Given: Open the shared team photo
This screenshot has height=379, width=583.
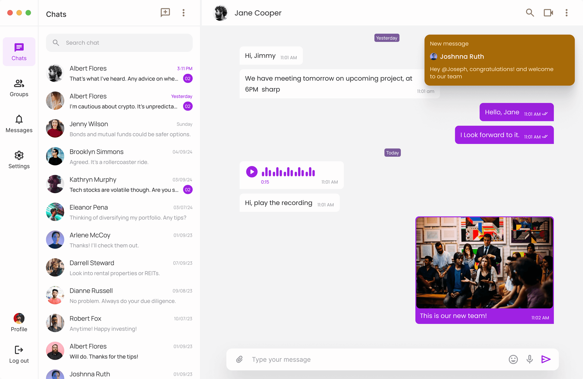Looking at the screenshot, I should pos(484,263).
